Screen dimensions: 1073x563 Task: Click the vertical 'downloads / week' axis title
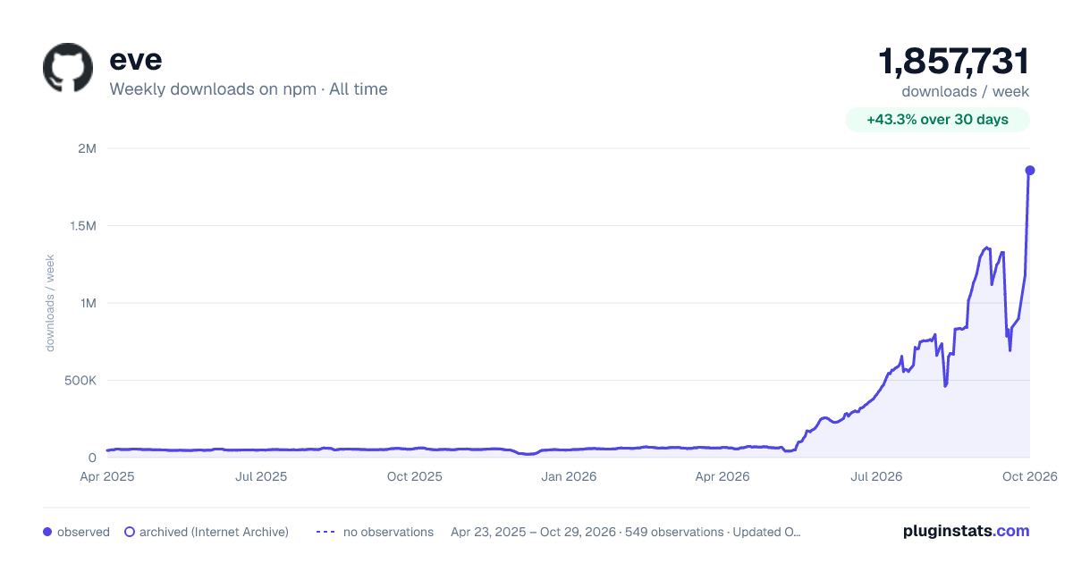pos(50,303)
